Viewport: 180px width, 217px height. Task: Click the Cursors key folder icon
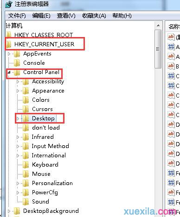pos(26,109)
